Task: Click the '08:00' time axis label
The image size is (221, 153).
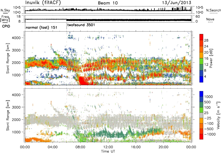Action: pyautogui.click(x=80, y=147)
